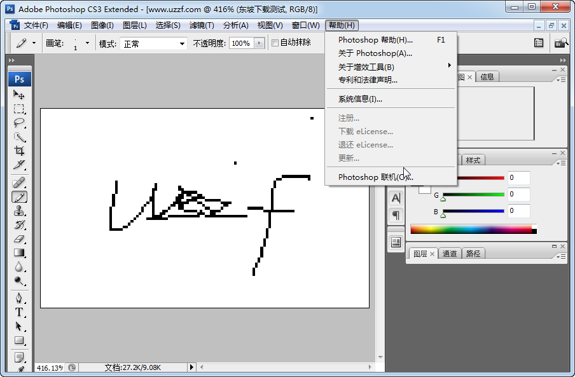Select the Slice tool

click(19, 165)
